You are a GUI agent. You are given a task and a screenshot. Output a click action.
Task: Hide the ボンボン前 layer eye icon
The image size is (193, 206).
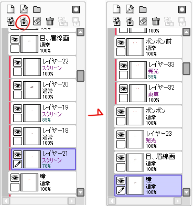tap(121, 42)
